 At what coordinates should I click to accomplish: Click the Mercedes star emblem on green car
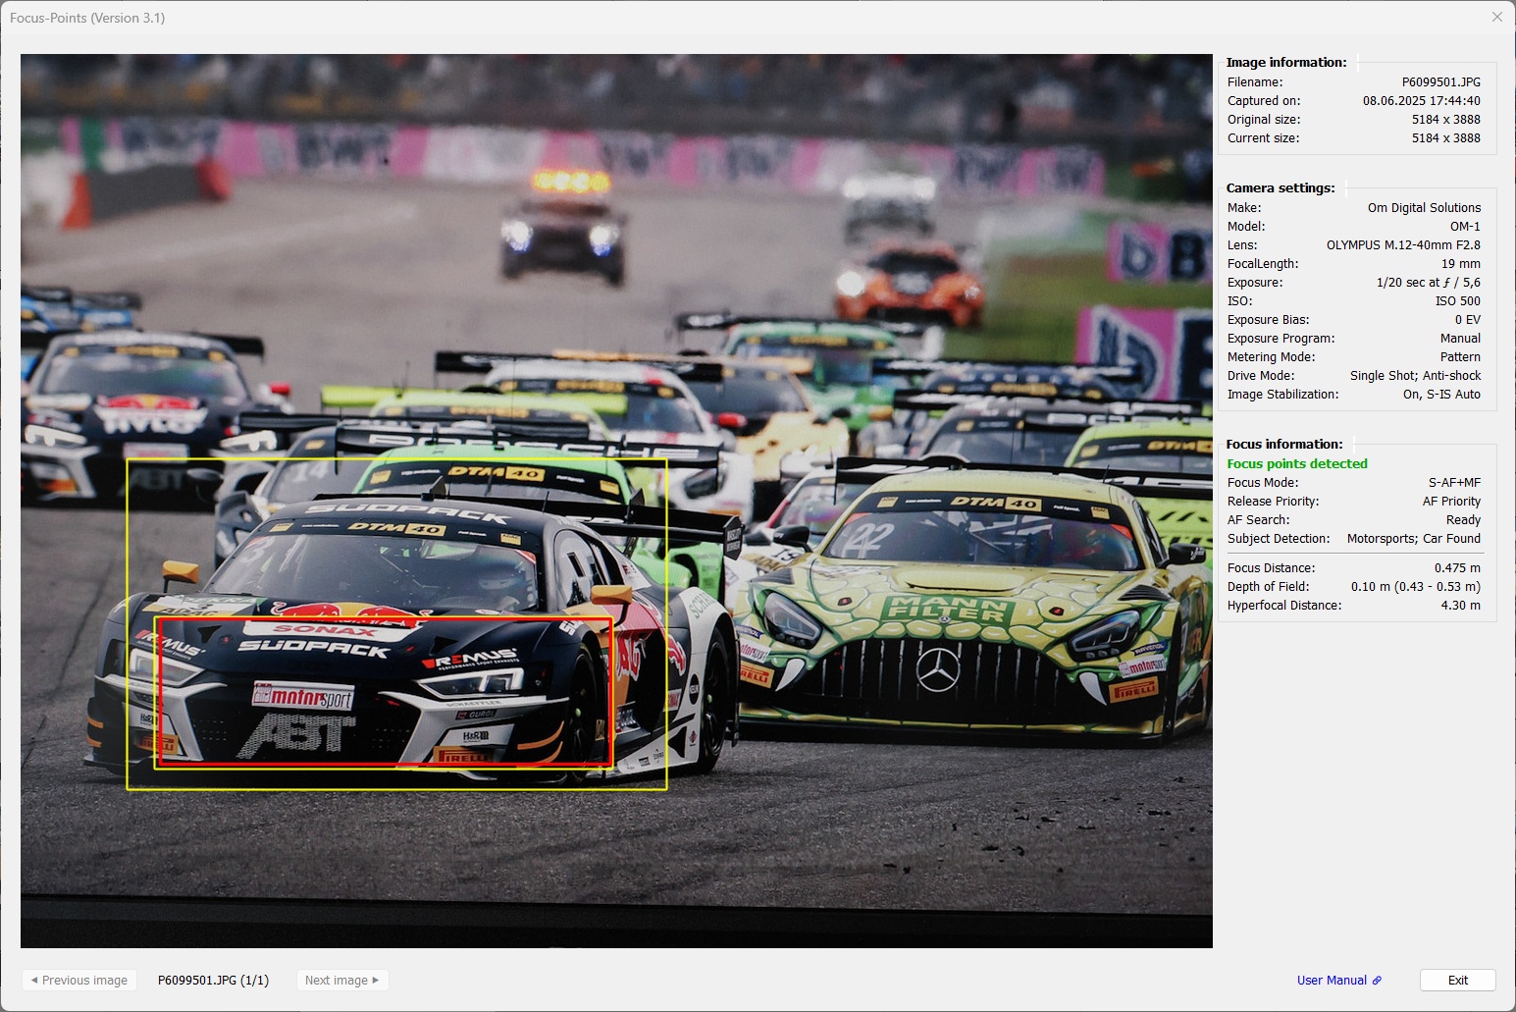click(x=937, y=669)
